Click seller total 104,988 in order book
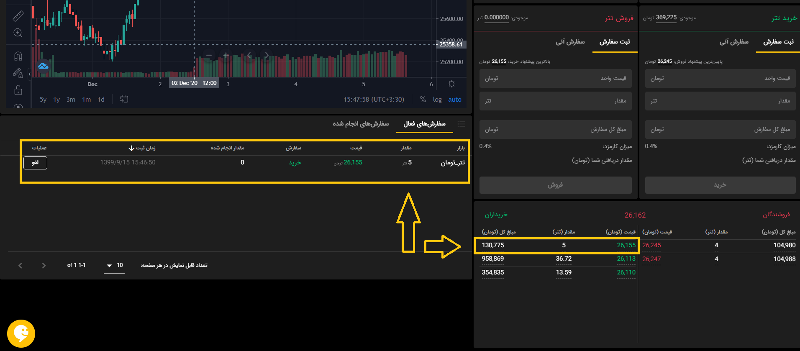800x351 pixels. [785, 259]
